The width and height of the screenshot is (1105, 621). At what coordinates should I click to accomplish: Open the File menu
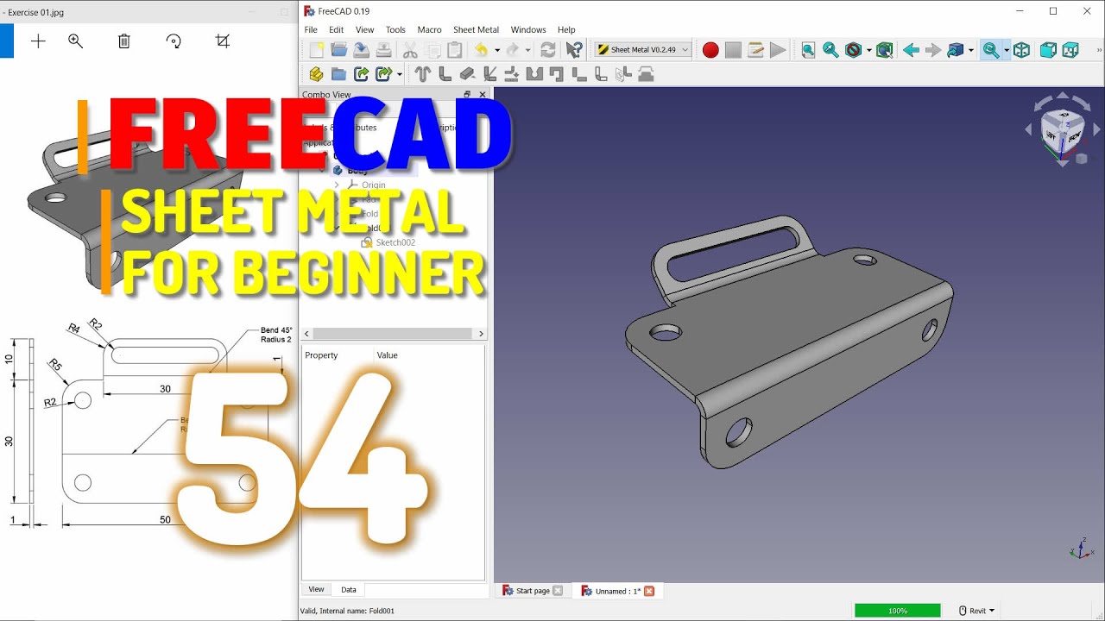[311, 29]
